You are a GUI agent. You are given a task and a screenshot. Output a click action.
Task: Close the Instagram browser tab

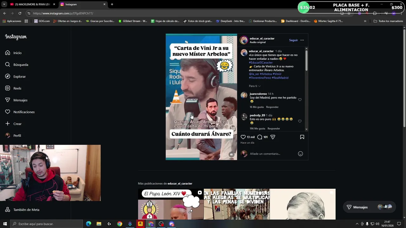click(104, 4)
